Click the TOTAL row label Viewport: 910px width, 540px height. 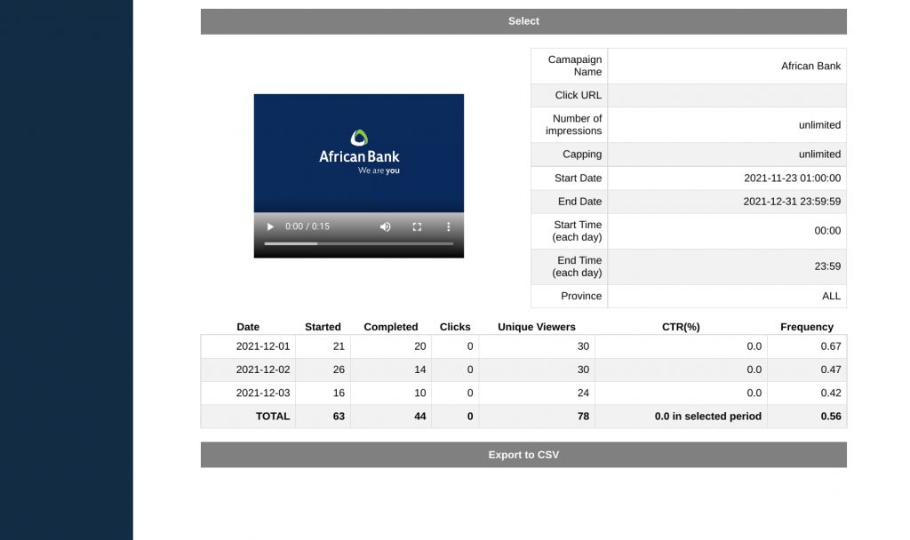click(272, 416)
